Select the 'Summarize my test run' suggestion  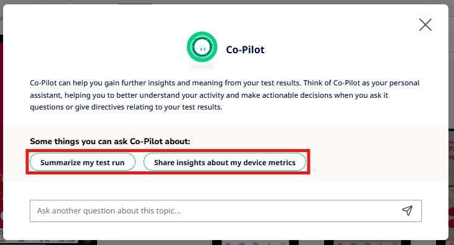[82, 162]
